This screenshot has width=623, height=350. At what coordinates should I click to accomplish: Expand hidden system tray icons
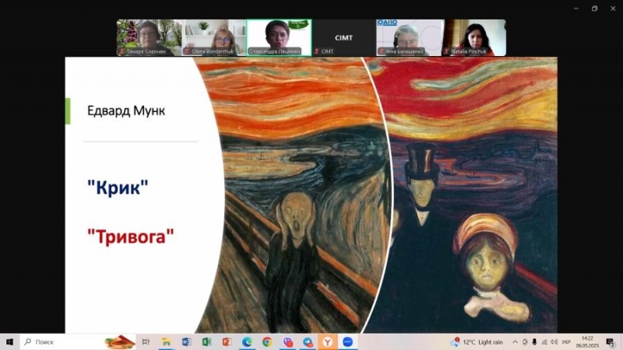point(513,342)
